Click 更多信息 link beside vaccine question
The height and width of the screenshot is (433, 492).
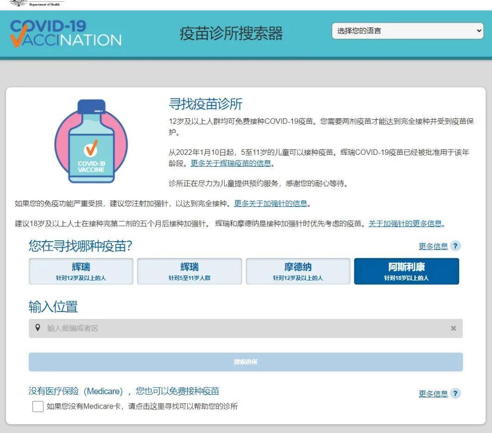[433, 246]
